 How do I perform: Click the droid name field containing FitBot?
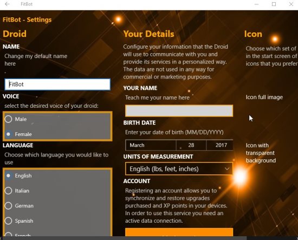(x=57, y=85)
